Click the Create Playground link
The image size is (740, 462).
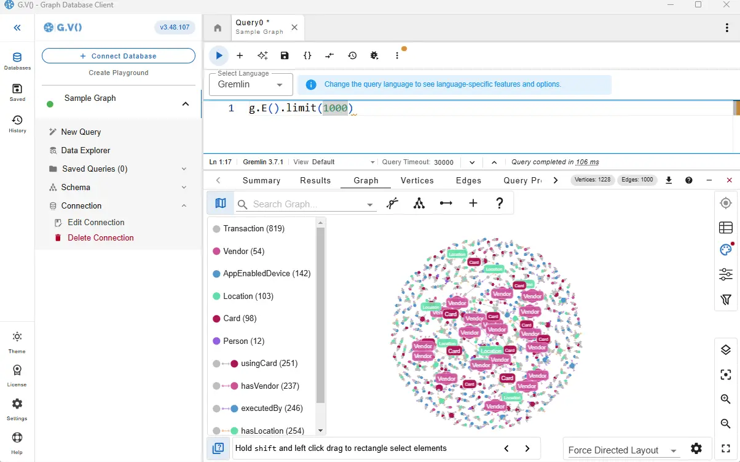(118, 72)
